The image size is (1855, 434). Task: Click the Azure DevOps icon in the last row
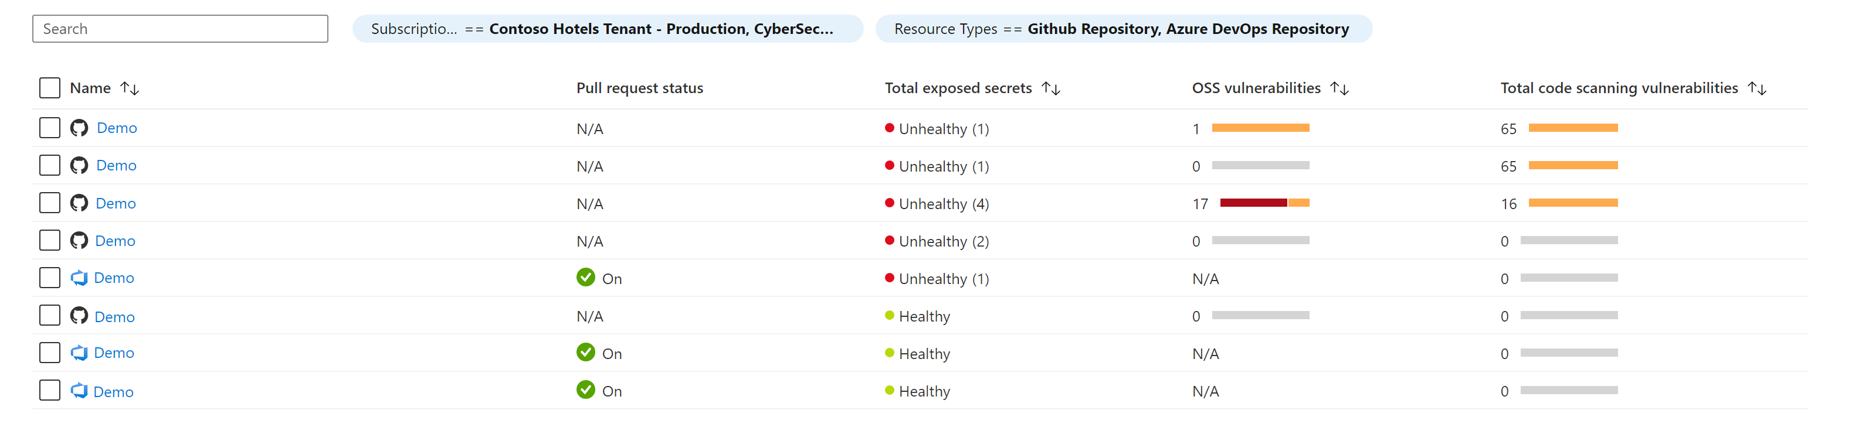[79, 391]
